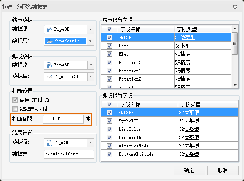
Task: Select the LineWidth field row
Action: (x=170, y=137)
